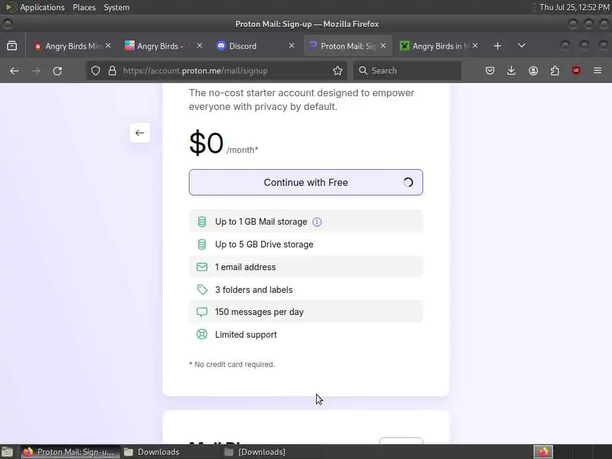Image resolution: width=612 pixels, height=459 pixels.
Task: Click the 150 messages per day text
Action: [x=259, y=312]
